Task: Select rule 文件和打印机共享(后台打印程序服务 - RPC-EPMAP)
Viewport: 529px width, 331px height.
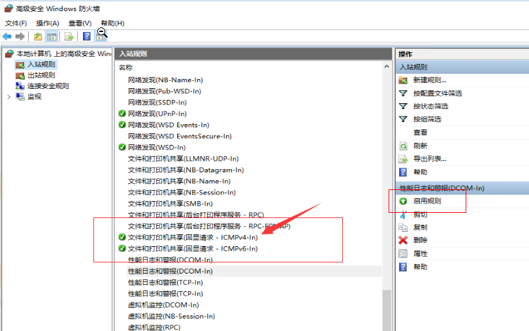Action: (x=209, y=226)
